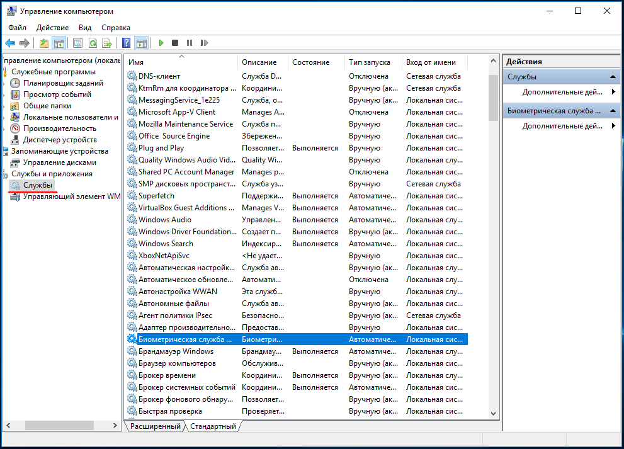
Task: Open Дополнительные действия under Биометрическая служба
Action: coord(562,126)
